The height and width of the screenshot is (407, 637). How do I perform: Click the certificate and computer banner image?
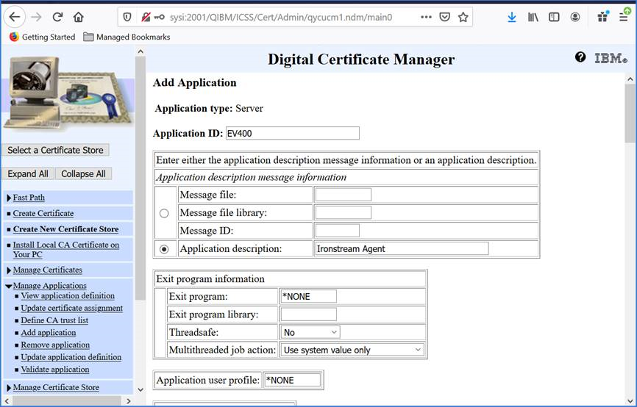68,94
